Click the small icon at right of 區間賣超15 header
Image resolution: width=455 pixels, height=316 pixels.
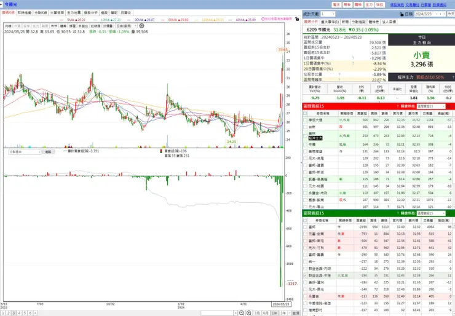[449, 213]
